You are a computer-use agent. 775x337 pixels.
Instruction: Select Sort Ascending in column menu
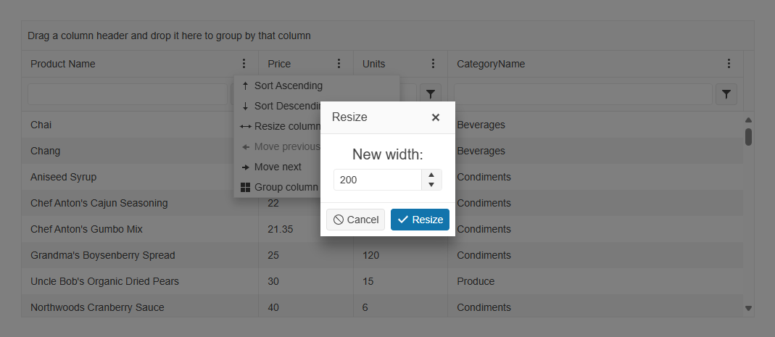(x=288, y=86)
